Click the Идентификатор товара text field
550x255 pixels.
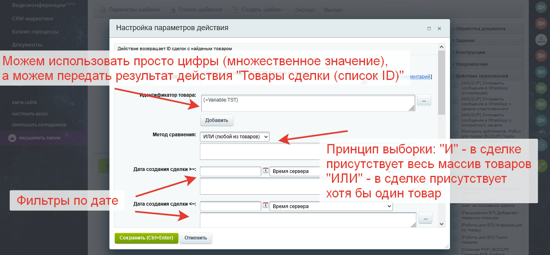click(x=308, y=103)
